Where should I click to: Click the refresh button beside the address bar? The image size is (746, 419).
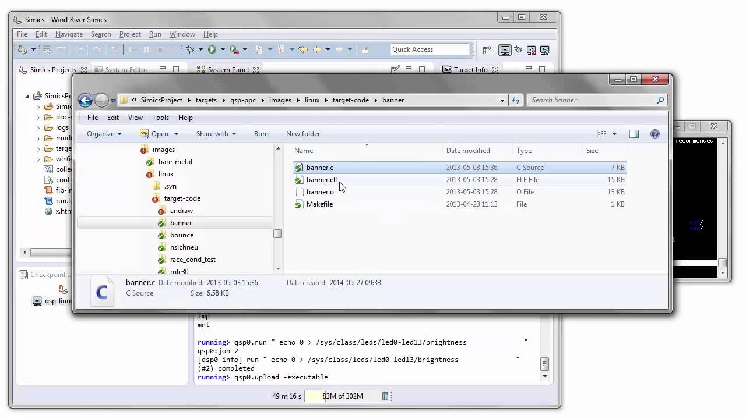516,100
